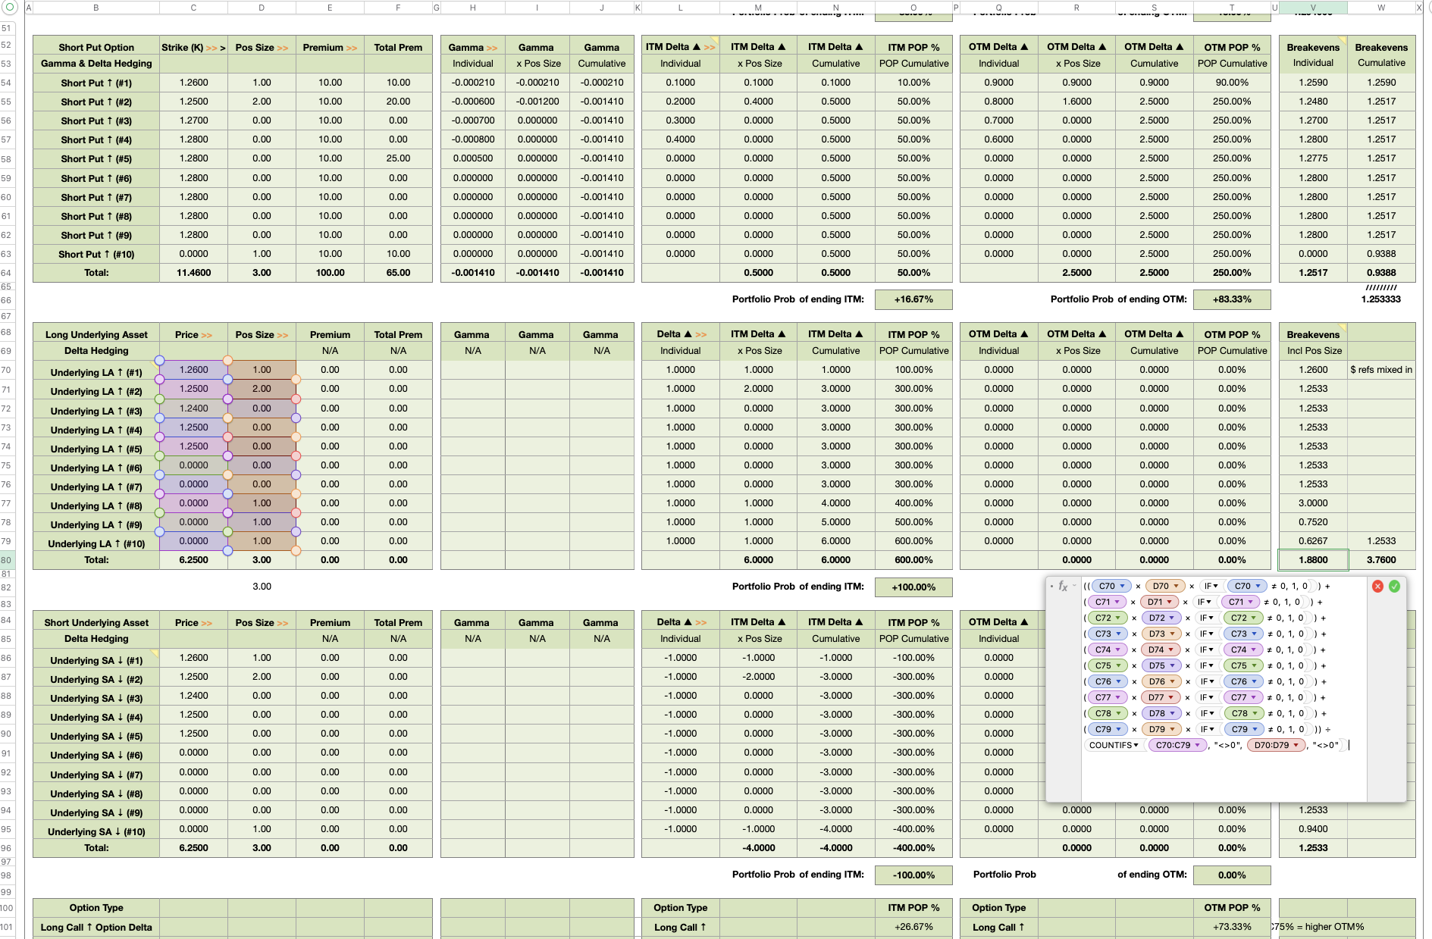Click the "Long Underlying Asset" header cell
This screenshot has height=939, width=1432.
(x=96, y=334)
